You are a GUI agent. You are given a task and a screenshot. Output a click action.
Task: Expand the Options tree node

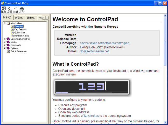[4, 48]
